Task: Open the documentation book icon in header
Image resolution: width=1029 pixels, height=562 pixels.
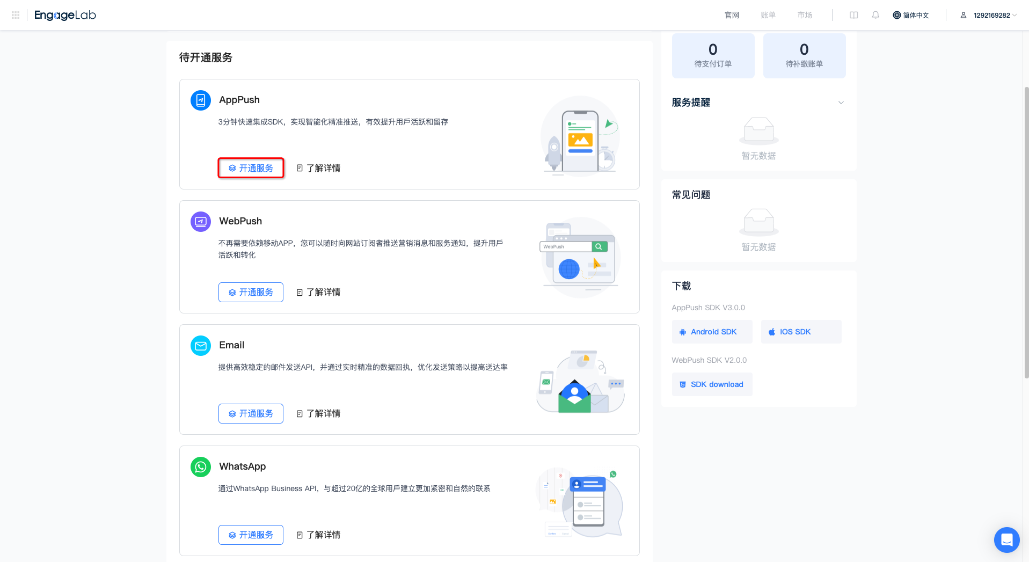Action: click(853, 15)
